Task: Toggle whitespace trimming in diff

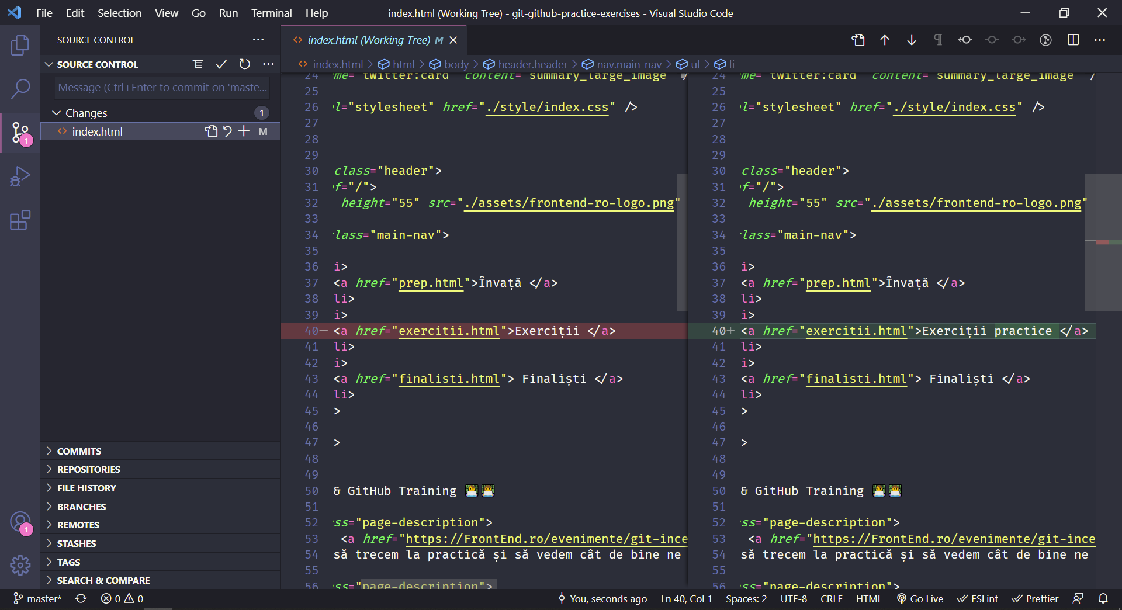Action: (x=938, y=40)
